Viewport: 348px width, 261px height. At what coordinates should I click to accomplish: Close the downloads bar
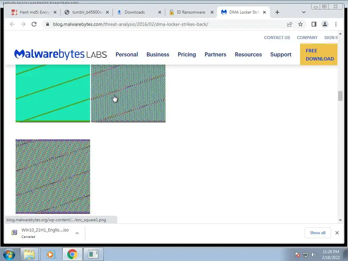337,233
